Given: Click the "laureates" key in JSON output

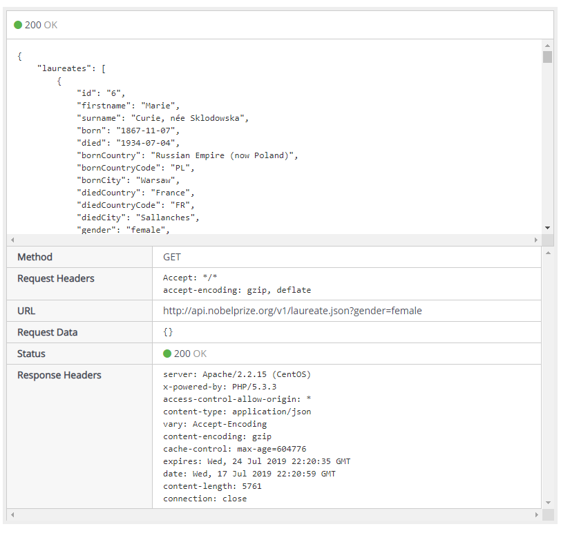Looking at the screenshot, I should [x=64, y=68].
